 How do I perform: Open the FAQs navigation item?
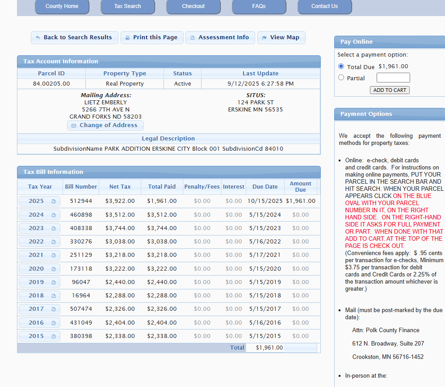259,6
